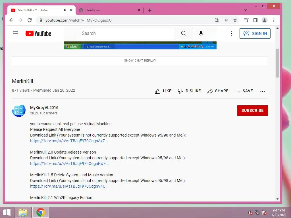Select the MerlinKill - YouTube tab
Viewport: 291px width, 218px height.
tap(41, 10)
